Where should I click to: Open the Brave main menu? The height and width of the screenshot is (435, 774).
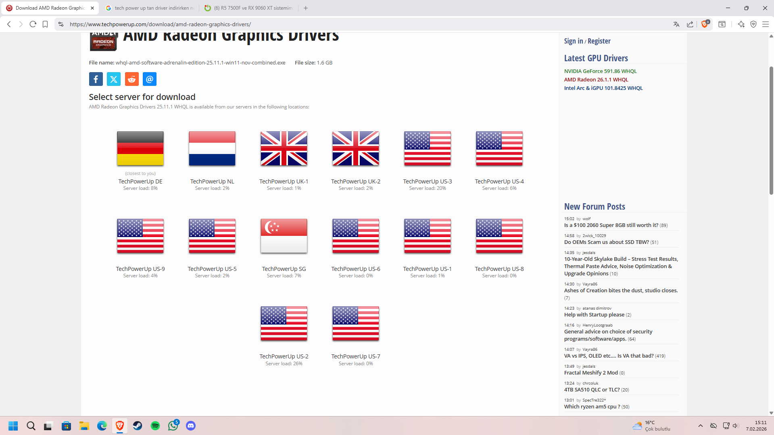[x=766, y=24]
